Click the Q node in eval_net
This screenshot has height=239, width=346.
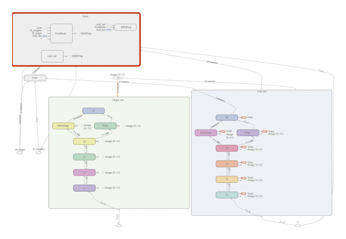click(227, 118)
